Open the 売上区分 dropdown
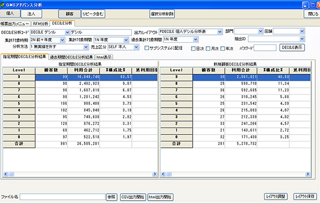The height and width of the screenshot is (204, 320). coord(136,47)
